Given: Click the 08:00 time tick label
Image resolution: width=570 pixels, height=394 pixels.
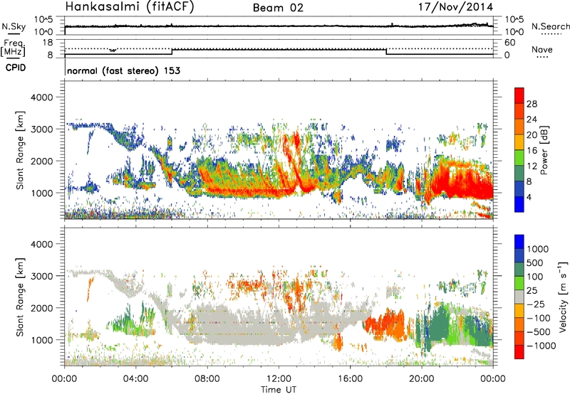Looking at the screenshot, I should (x=207, y=379).
